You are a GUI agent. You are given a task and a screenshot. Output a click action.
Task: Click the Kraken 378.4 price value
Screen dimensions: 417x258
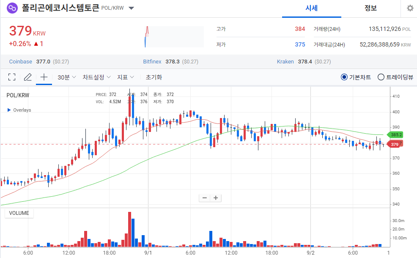[305, 61]
